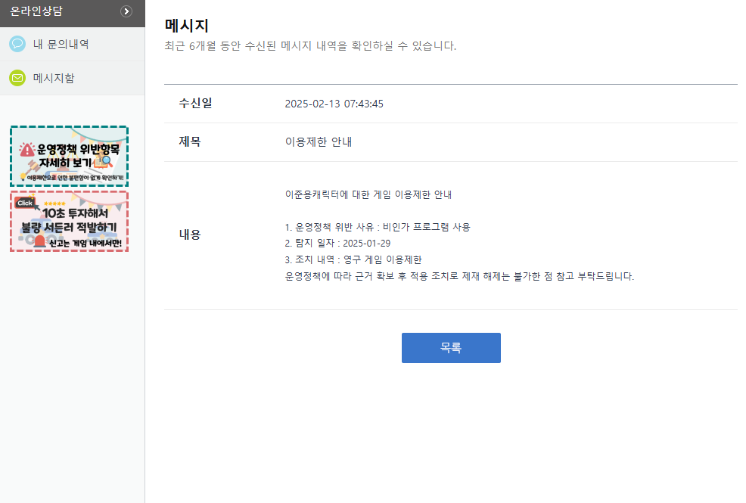This screenshot has width=746, height=503.
Task: Open the 운영정책 위반항목 자세히 보기 banner
Action: tap(69, 156)
